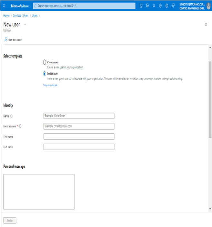Screen dimensions: 212x227
Task: Close the New user blade
Action: click(x=206, y=24)
